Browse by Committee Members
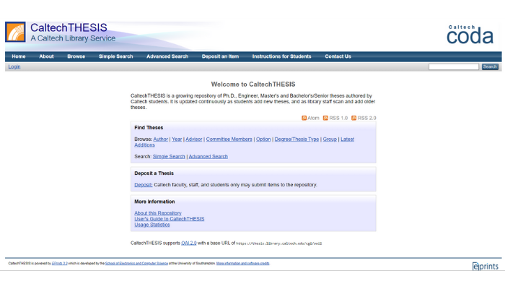 coord(229,139)
